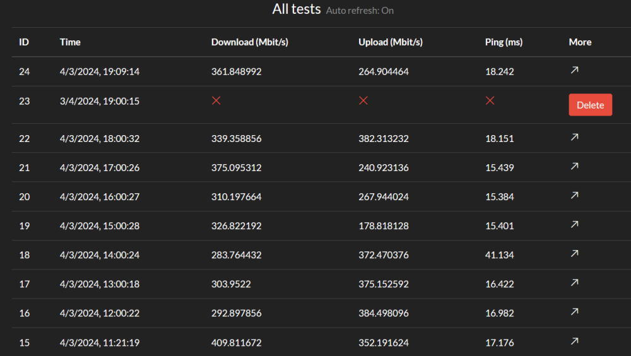
Task: Open details arrow for test ID 15
Action: click(575, 341)
